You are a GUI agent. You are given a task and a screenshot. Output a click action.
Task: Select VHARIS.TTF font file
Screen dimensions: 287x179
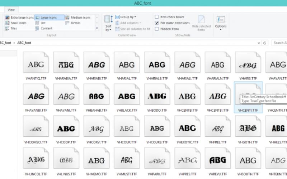tap(248, 66)
